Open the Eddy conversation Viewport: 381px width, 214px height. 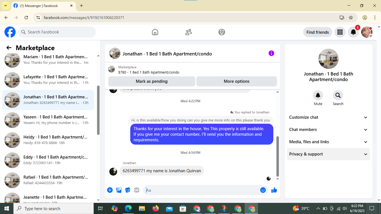tap(48, 160)
